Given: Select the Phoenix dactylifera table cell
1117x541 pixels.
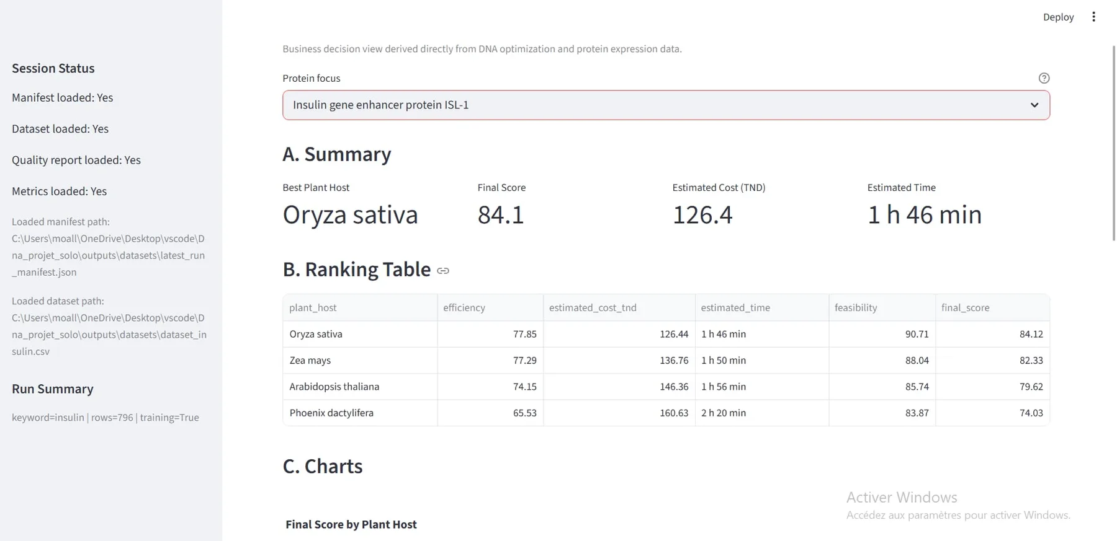Looking at the screenshot, I should coord(360,413).
